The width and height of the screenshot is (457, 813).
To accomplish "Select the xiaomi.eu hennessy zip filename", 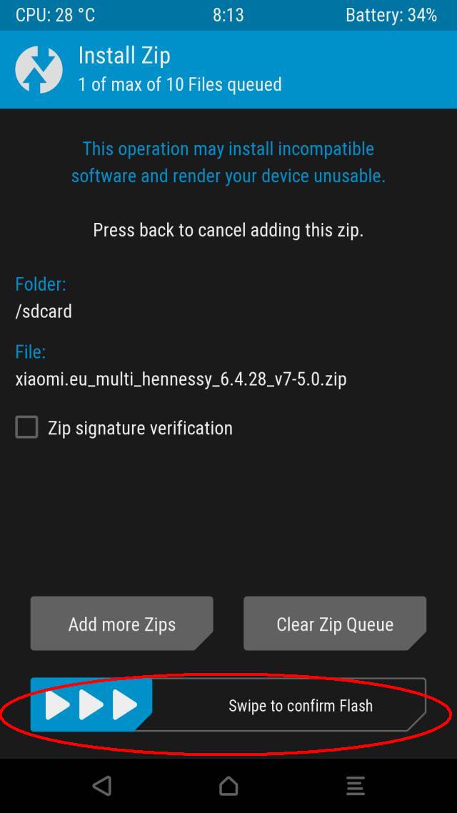I will 181,379.
